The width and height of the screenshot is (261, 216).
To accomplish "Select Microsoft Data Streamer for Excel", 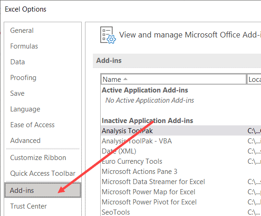I will [181, 182].
